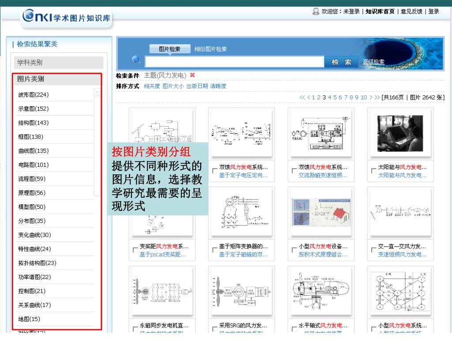This screenshot has height=339, width=452.
Task: Filter by 电路图(101)
Action: 34,165
